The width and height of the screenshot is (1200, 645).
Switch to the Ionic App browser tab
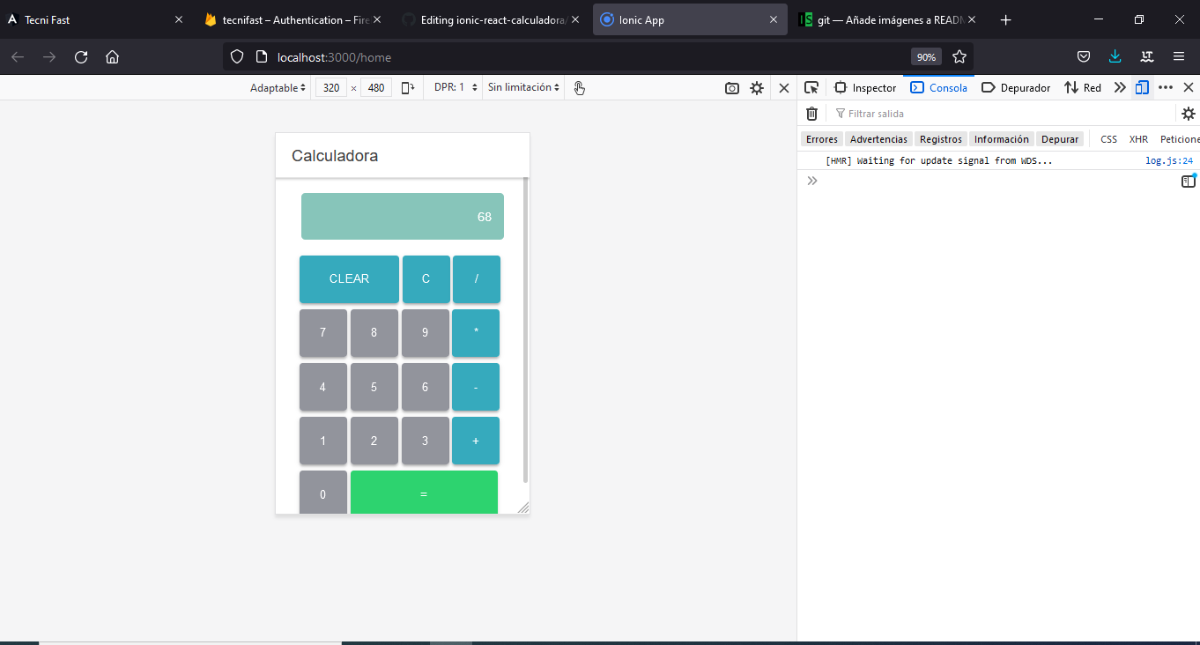pos(684,19)
